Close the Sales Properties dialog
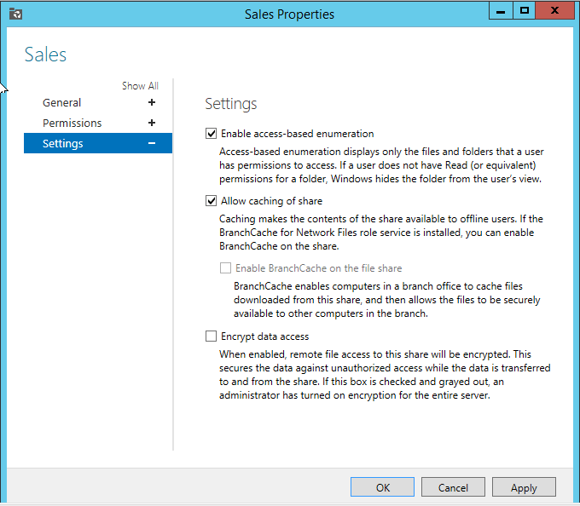 (x=555, y=11)
